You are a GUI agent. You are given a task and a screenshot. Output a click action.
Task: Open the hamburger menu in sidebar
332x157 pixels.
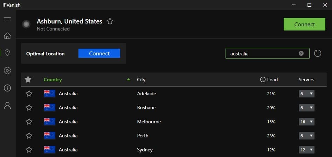pyautogui.click(x=7, y=19)
